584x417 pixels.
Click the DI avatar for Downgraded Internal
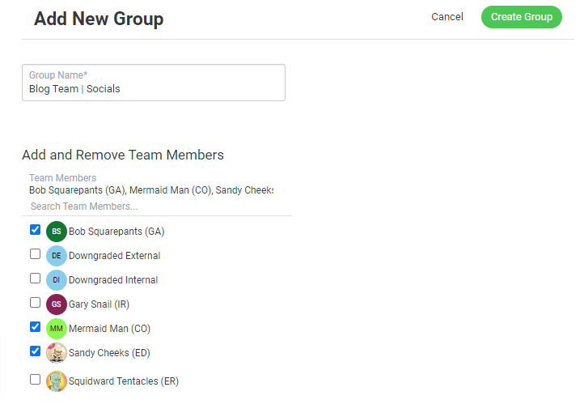[57, 280]
